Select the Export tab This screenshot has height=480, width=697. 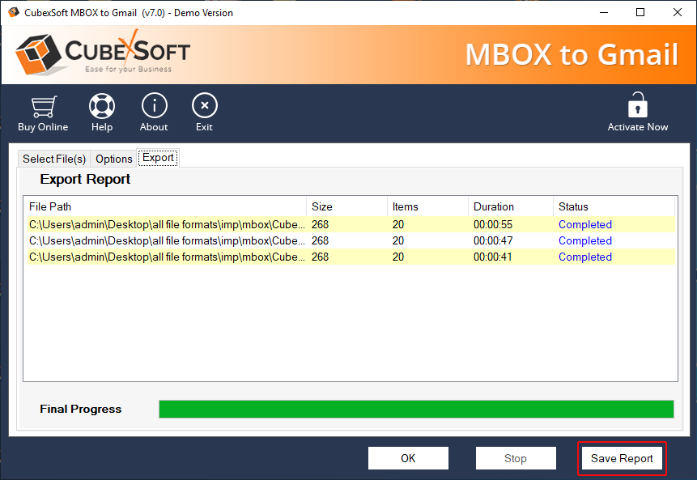coord(158,158)
